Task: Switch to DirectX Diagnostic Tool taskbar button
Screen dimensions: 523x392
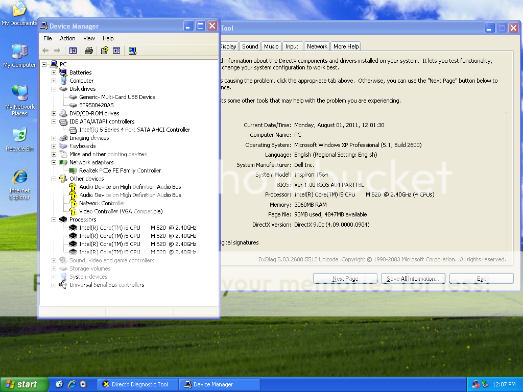Action: tap(138, 384)
